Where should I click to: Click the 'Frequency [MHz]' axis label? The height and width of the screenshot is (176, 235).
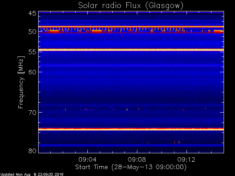[x=21, y=82]
